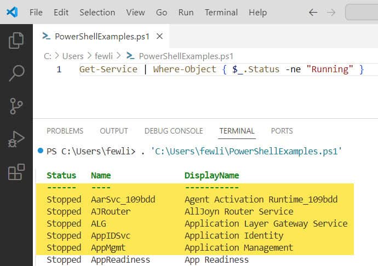
Task: Click the DisplayName column header in terminal
Action: (211, 176)
